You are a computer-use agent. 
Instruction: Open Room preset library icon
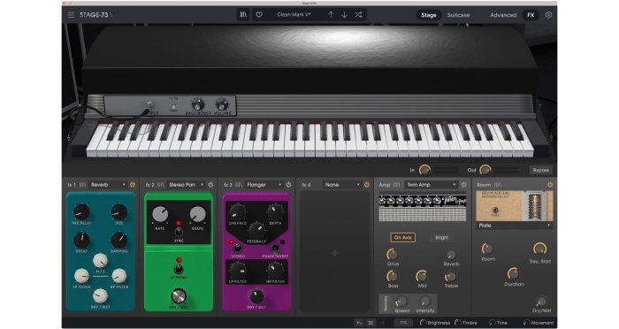pyautogui.click(x=498, y=185)
